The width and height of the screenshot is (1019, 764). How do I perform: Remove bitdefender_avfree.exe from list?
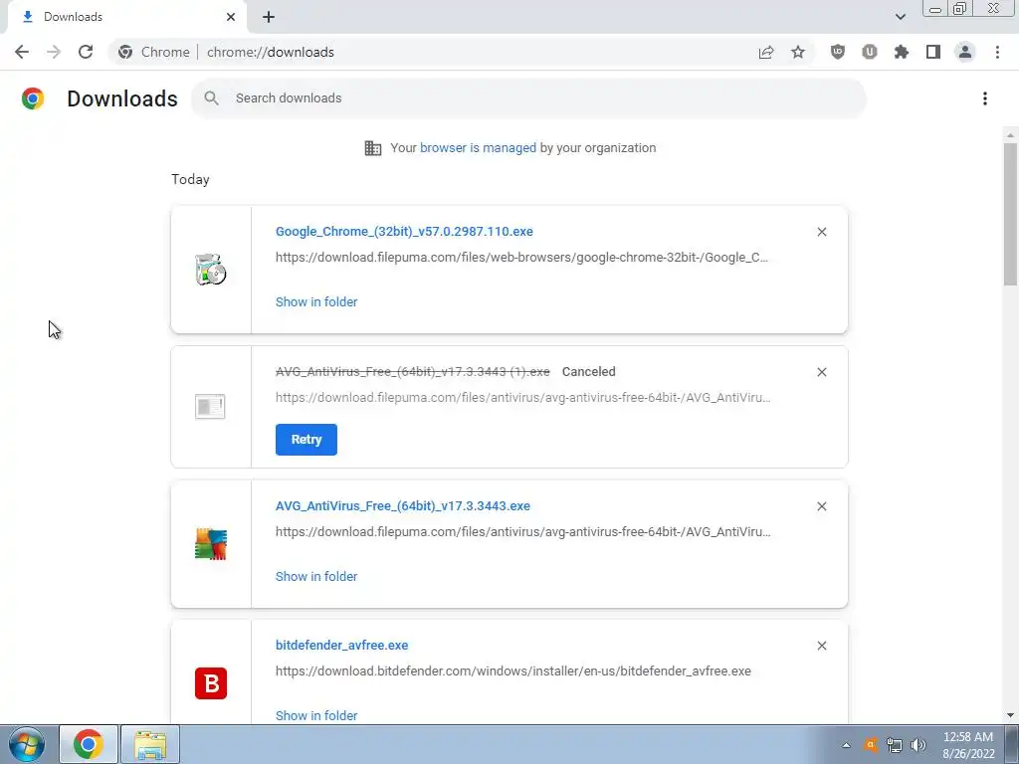coord(821,646)
